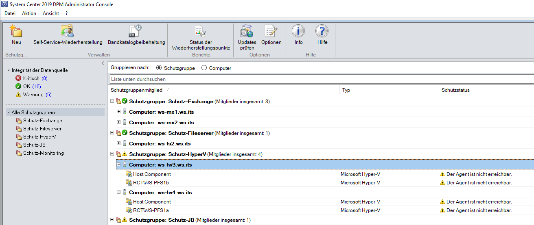The height and width of the screenshot is (225, 534).
Task: Open the Ansicht menu
Action: click(x=51, y=13)
